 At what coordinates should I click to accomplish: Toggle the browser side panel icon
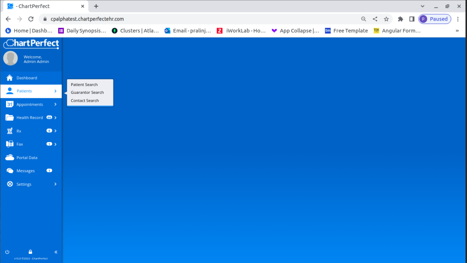(412, 19)
